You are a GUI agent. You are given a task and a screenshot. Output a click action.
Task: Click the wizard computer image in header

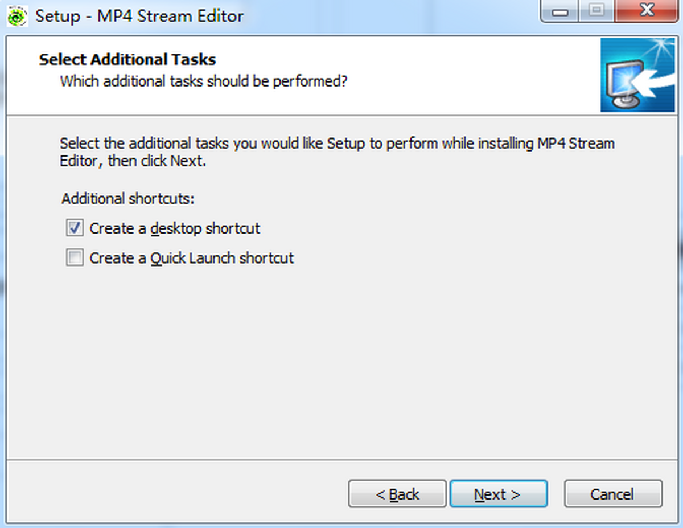[x=636, y=75]
